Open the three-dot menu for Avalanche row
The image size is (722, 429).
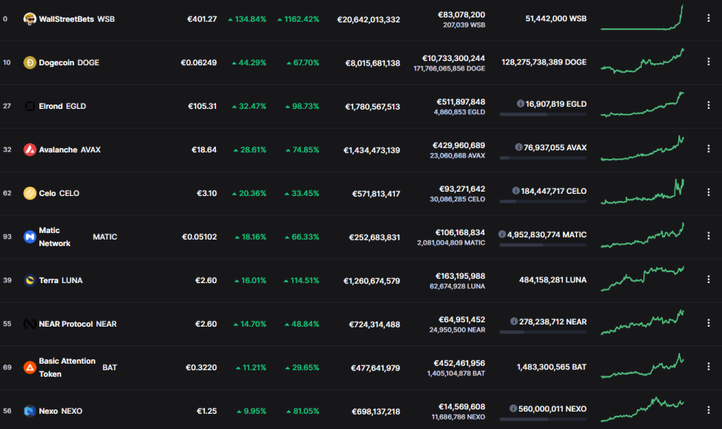point(708,149)
